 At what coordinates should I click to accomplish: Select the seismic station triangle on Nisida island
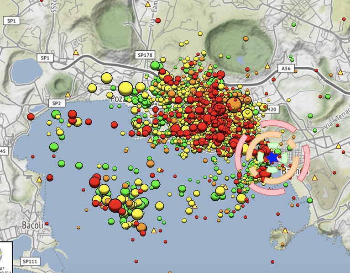click(x=285, y=230)
